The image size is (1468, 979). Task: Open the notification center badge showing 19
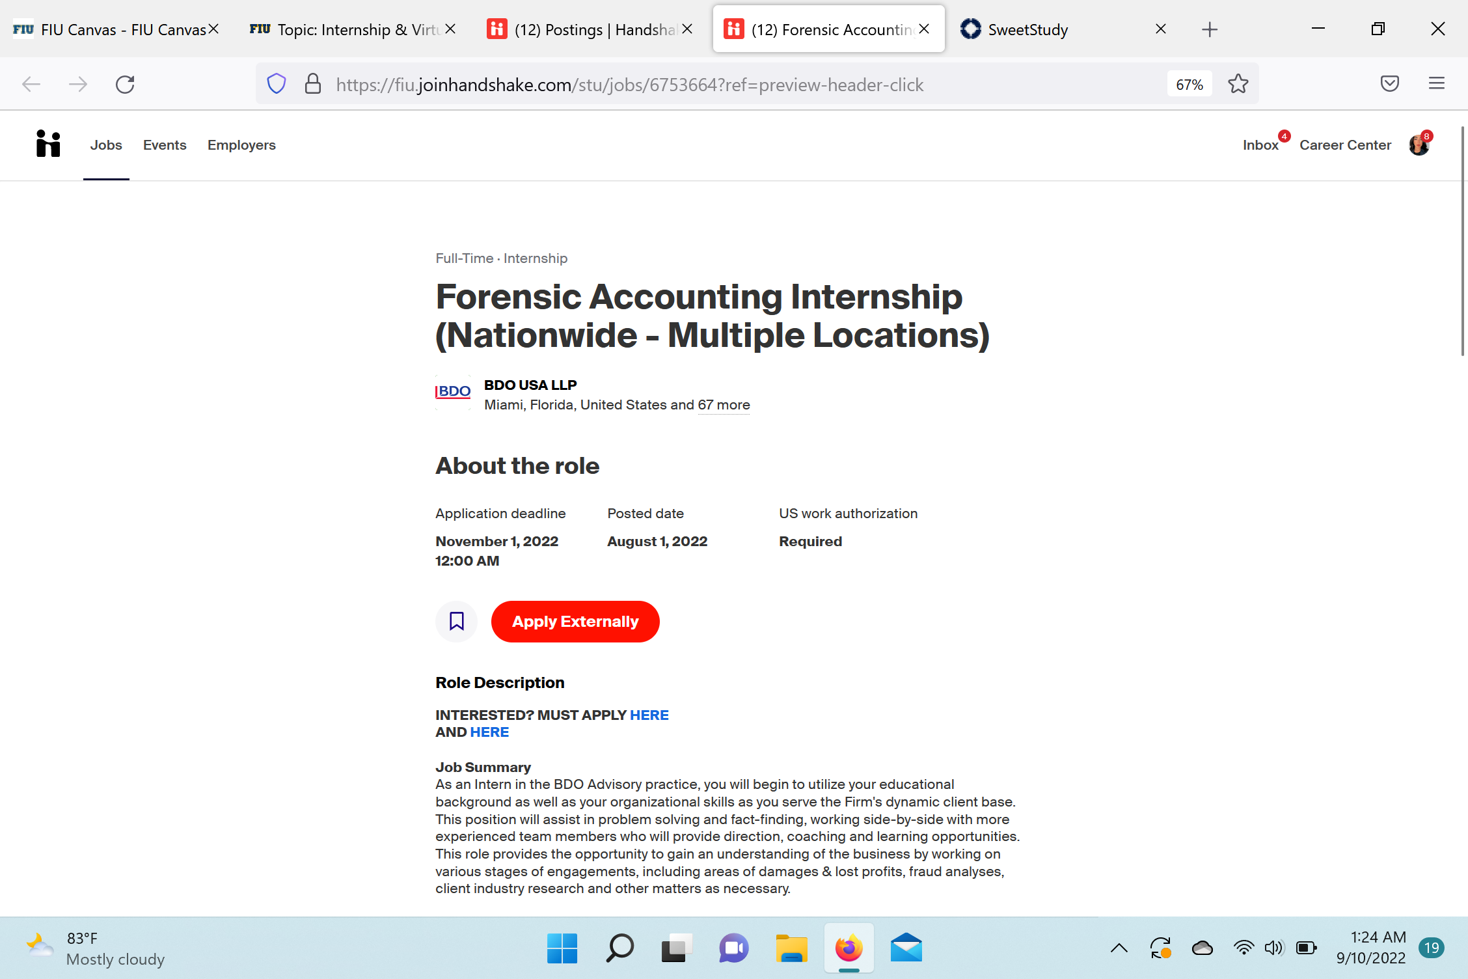[x=1432, y=948]
